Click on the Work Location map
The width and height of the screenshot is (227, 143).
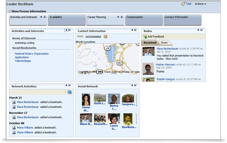(x=109, y=59)
